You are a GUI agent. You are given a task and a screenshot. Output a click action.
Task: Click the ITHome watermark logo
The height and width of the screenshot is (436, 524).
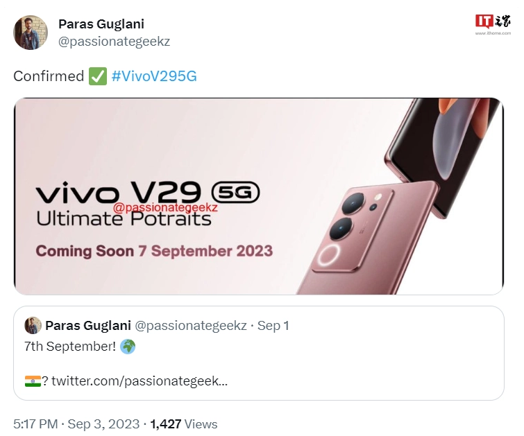pos(493,24)
